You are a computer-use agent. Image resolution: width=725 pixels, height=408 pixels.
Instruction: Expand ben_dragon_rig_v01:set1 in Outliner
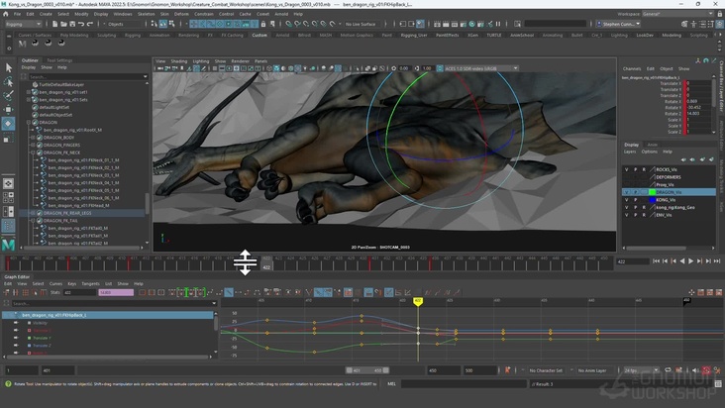pos(29,92)
